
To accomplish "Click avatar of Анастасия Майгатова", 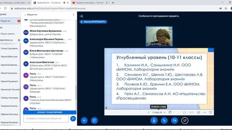I will click(x=26, y=64).
